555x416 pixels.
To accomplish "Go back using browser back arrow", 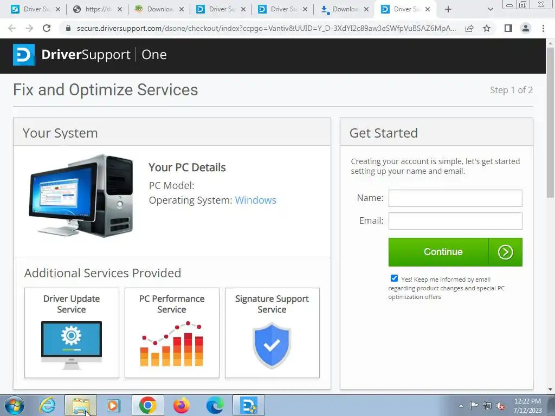I will coord(12,28).
